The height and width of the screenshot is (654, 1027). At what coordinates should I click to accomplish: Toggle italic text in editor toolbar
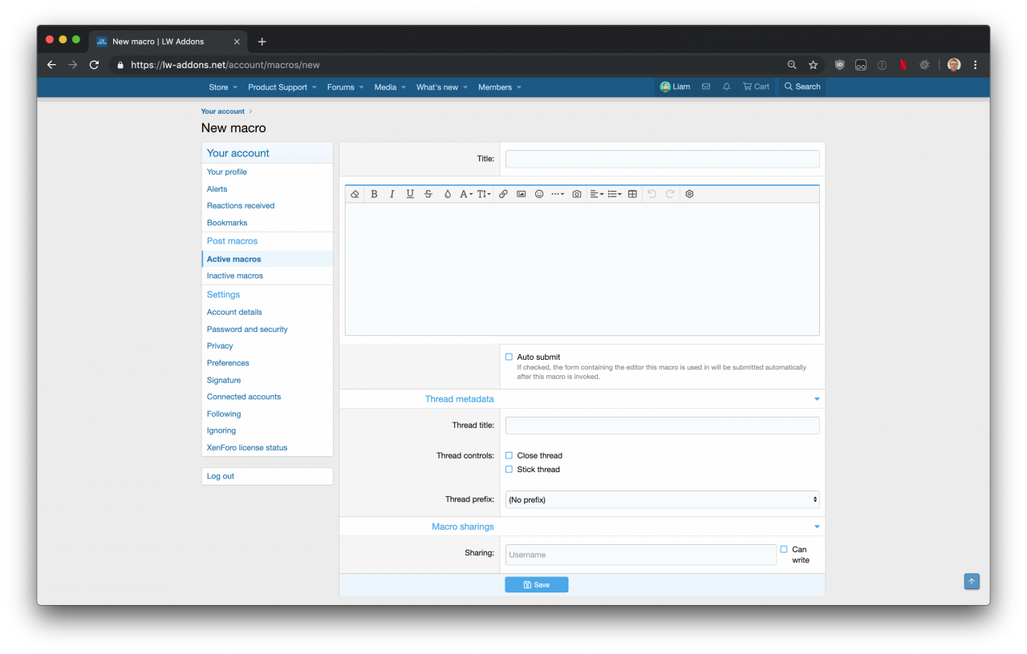click(392, 194)
